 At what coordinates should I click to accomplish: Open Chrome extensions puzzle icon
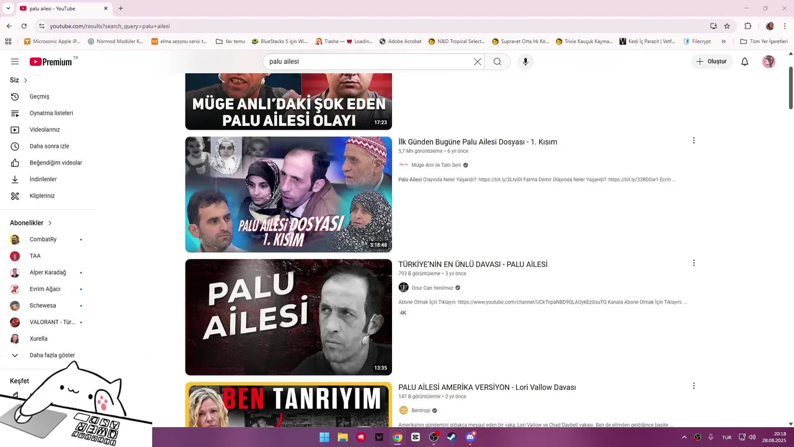[x=748, y=26]
